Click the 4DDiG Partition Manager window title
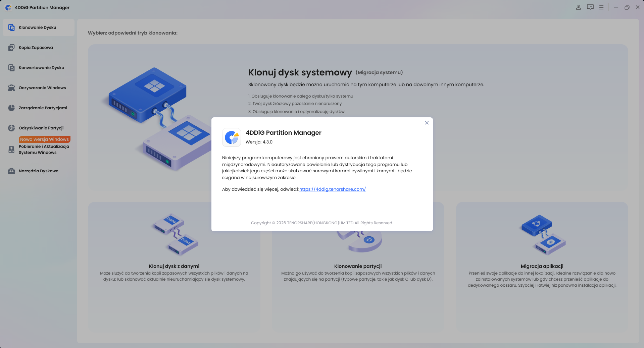This screenshot has width=644, height=348. tap(42, 7)
